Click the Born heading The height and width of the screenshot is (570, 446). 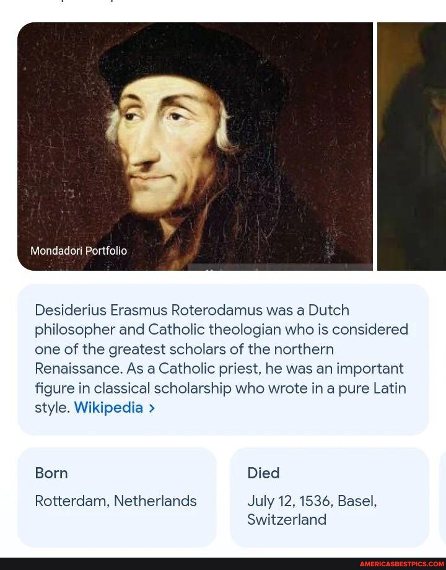point(51,473)
